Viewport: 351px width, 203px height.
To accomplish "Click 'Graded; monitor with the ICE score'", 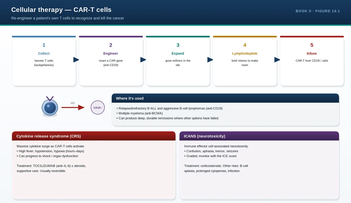I will coord(210,156).
